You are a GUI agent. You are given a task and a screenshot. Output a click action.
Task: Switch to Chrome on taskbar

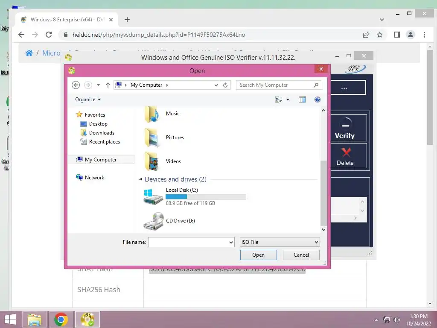(61, 319)
